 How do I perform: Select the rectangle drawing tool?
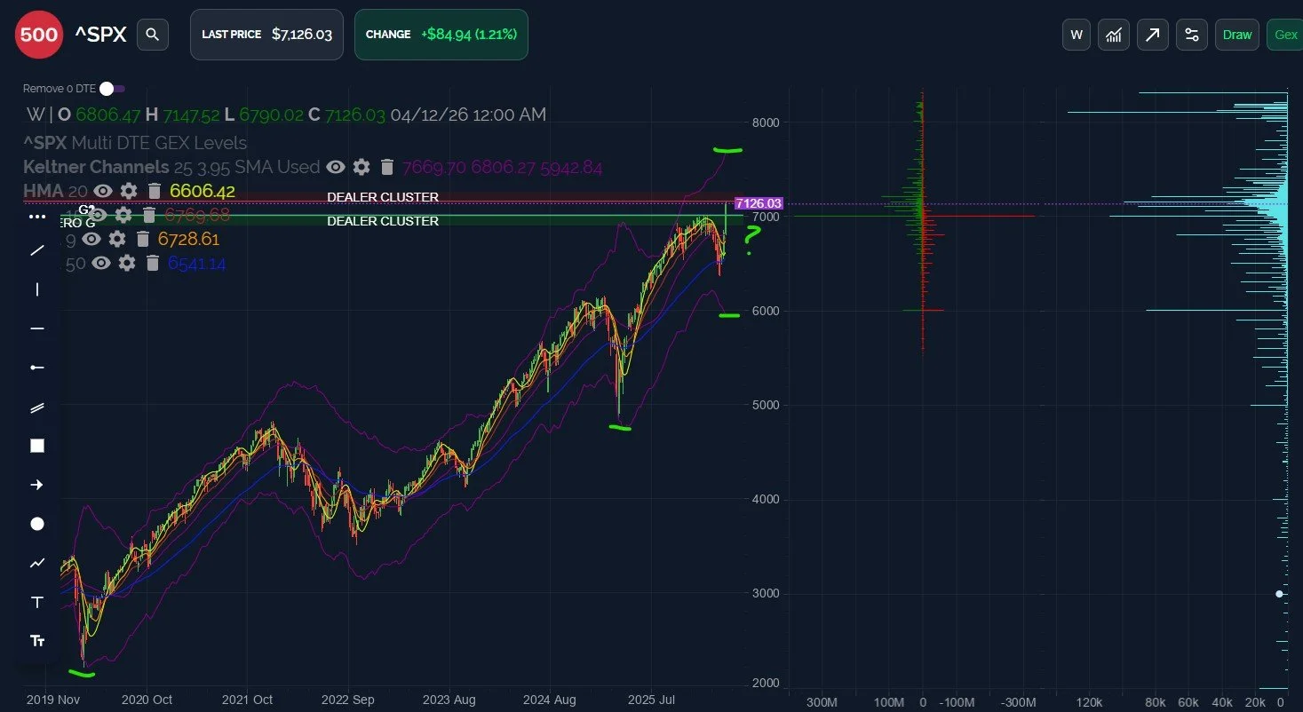pos(36,445)
